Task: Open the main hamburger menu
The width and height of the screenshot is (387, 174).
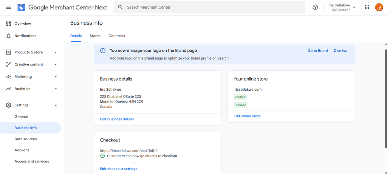Action: (x=9, y=8)
